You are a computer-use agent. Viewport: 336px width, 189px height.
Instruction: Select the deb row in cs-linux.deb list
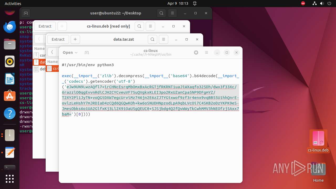tap(39, 69)
